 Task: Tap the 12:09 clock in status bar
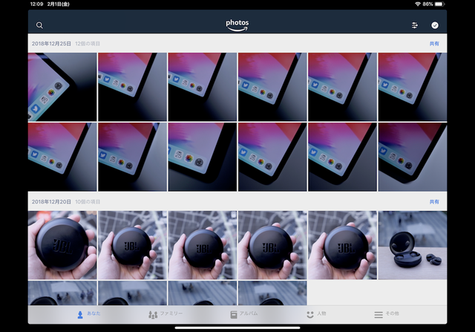[x=36, y=4]
